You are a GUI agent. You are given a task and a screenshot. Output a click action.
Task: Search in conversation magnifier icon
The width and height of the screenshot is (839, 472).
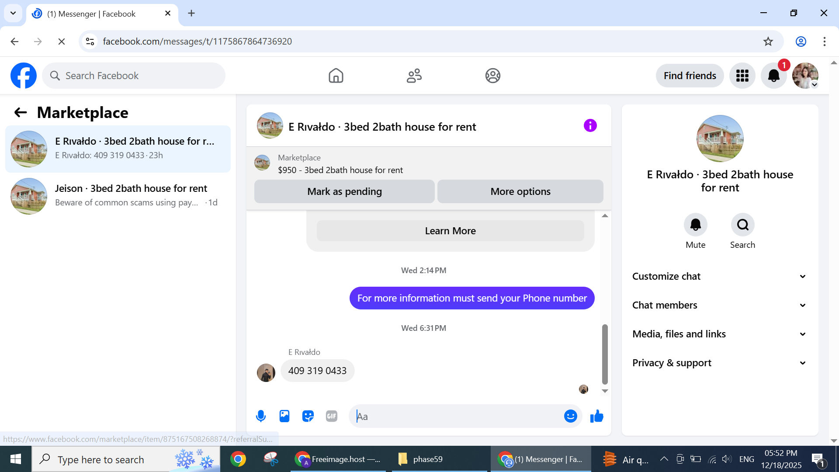tap(743, 225)
